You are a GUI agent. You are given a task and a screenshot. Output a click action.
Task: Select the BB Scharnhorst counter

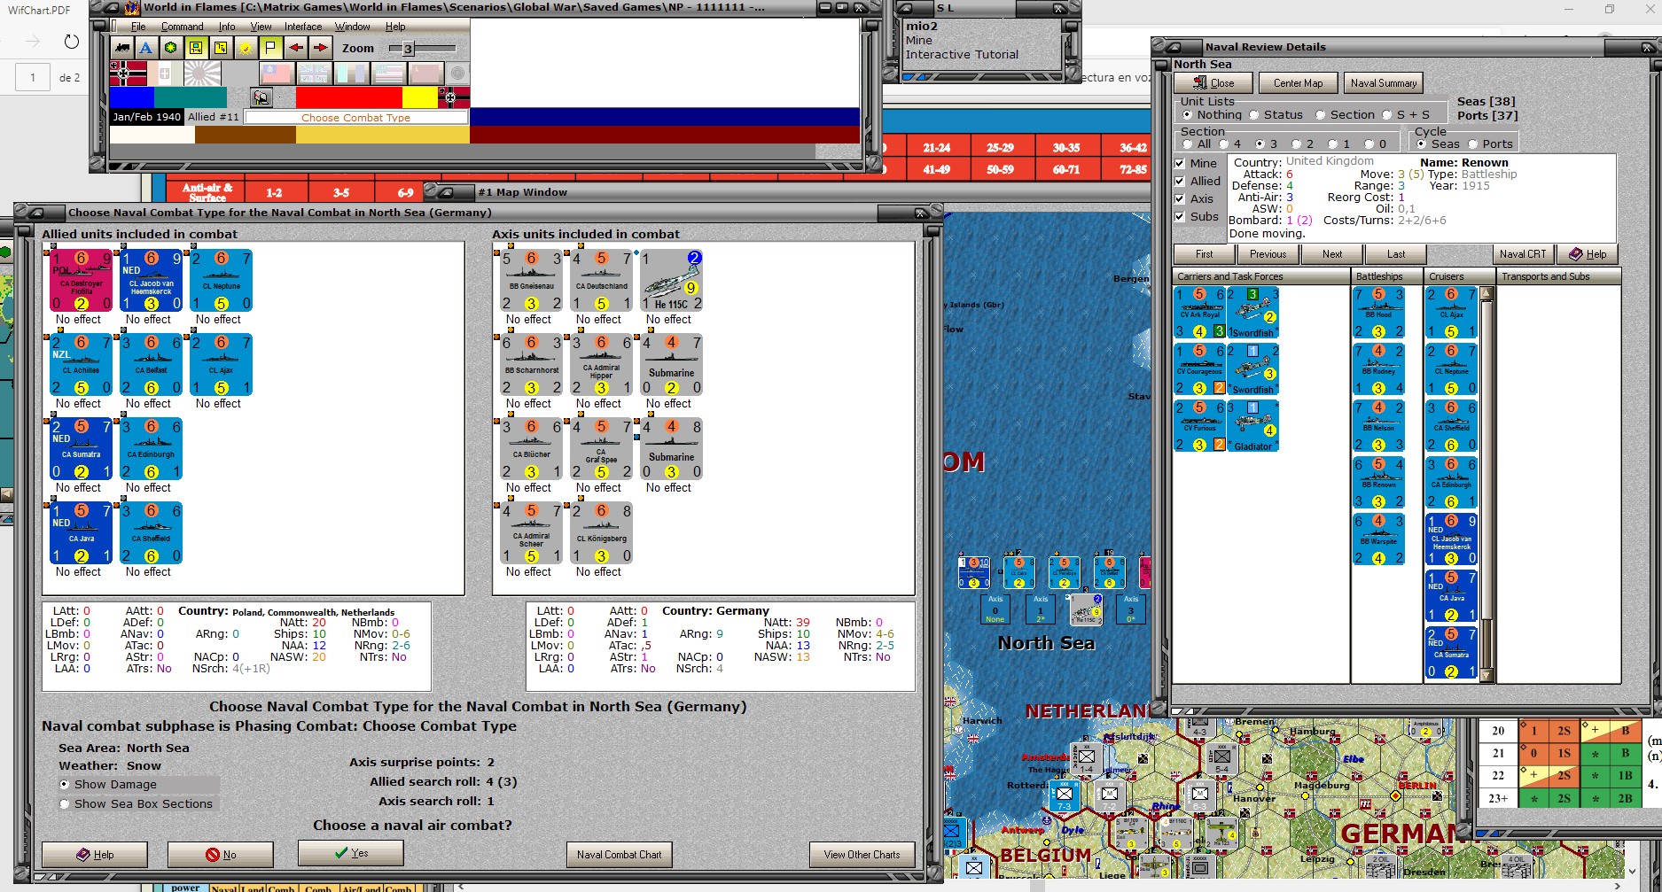coord(531,365)
